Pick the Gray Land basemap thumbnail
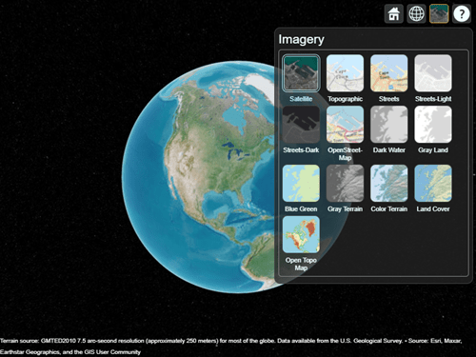The image size is (476, 357). 433,125
